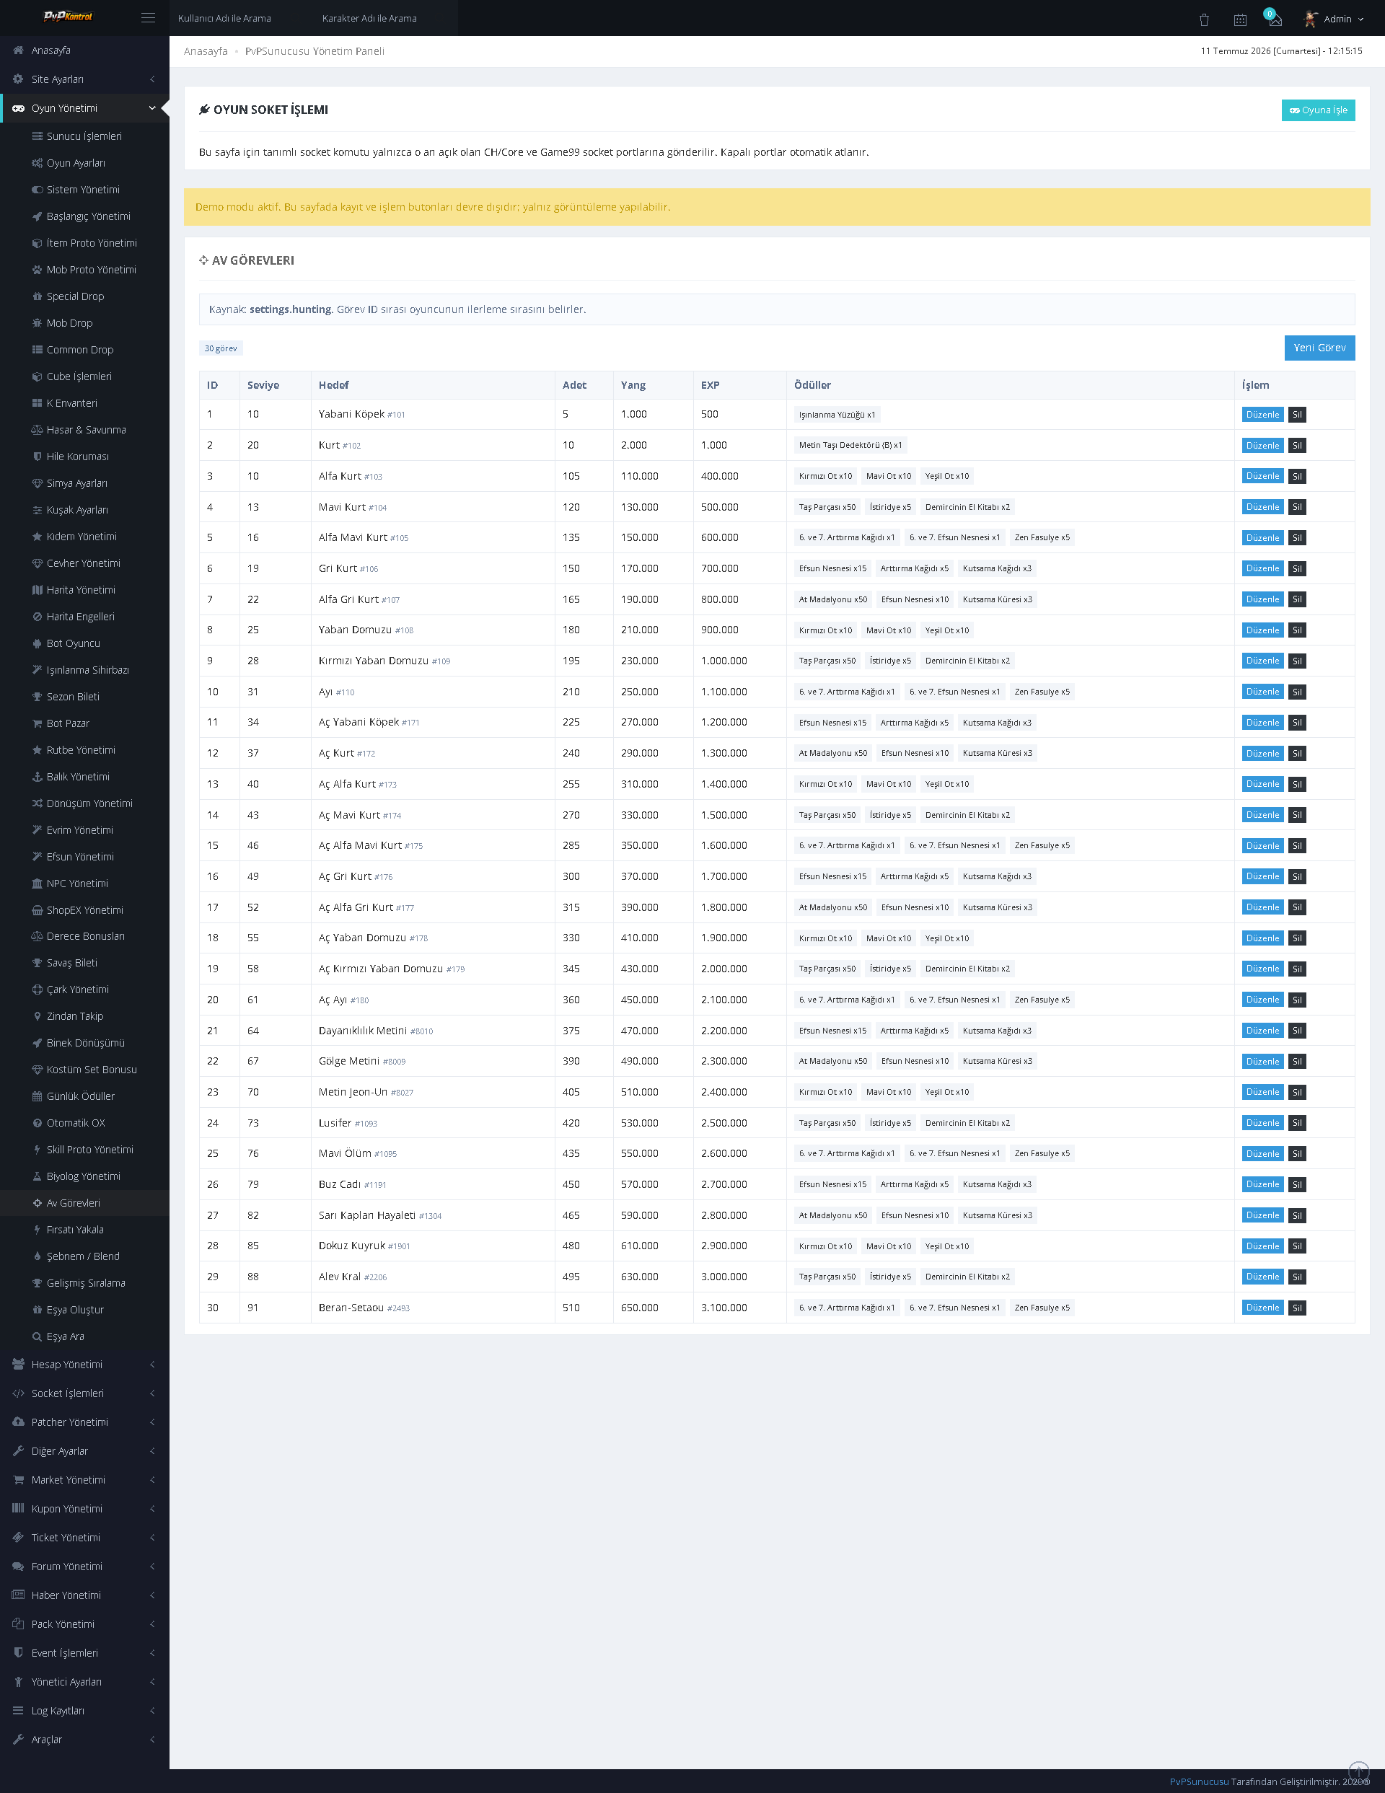Click Sil for Kurt #102 row

click(x=1296, y=446)
